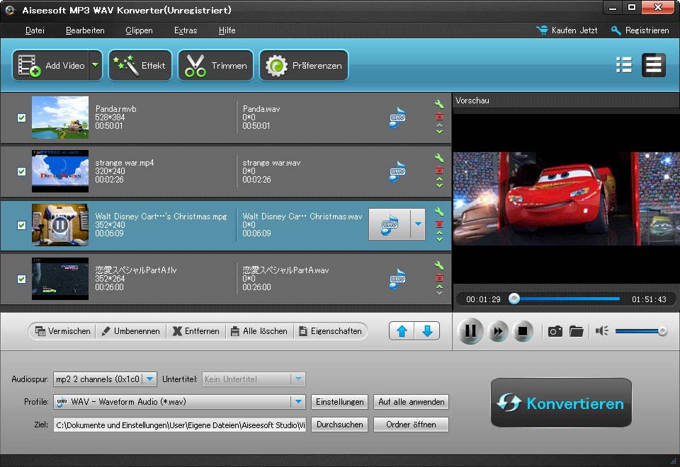680x467 pixels.
Task: Uncheck the 恋愛スペシャルPartA.flv checkbox
Action: click(x=21, y=279)
